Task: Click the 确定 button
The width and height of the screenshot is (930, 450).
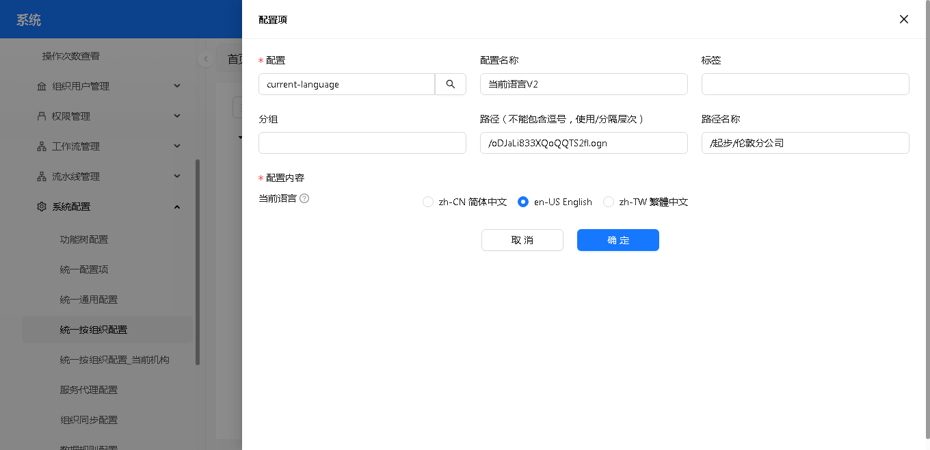Action: click(617, 240)
